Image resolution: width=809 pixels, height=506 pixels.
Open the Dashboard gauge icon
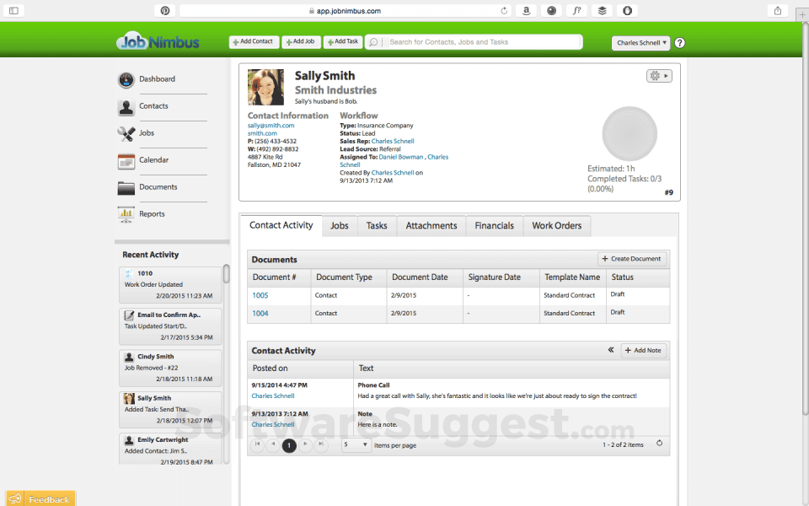coord(126,80)
